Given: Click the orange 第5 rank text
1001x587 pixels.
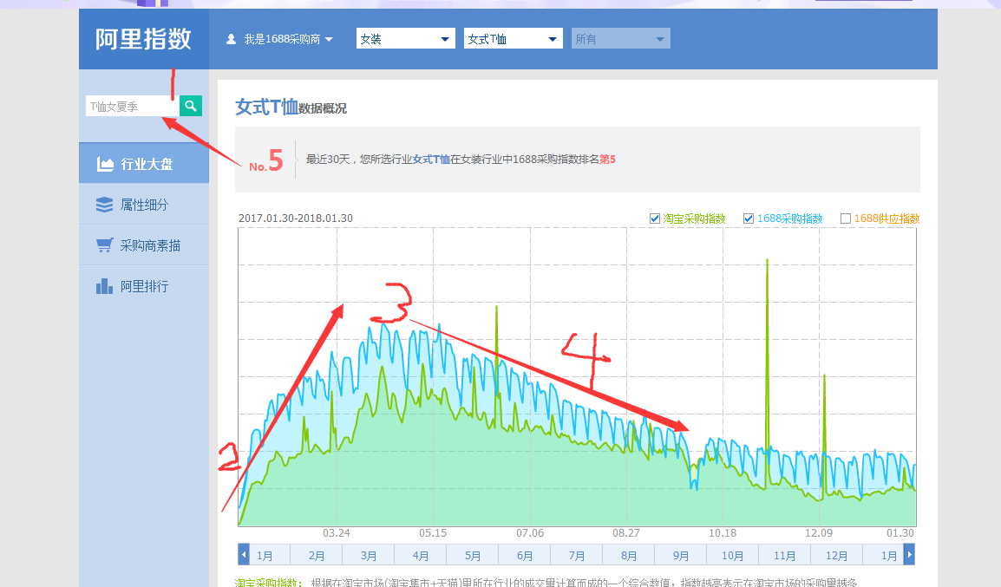Looking at the screenshot, I should [x=607, y=159].
